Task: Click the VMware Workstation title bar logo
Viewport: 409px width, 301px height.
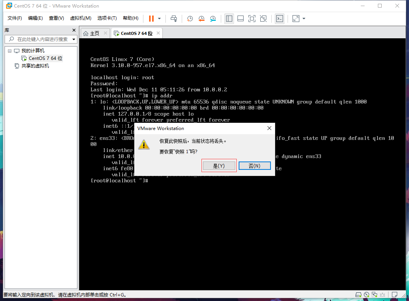Action: pyautogui.click(x=9, y=6)
